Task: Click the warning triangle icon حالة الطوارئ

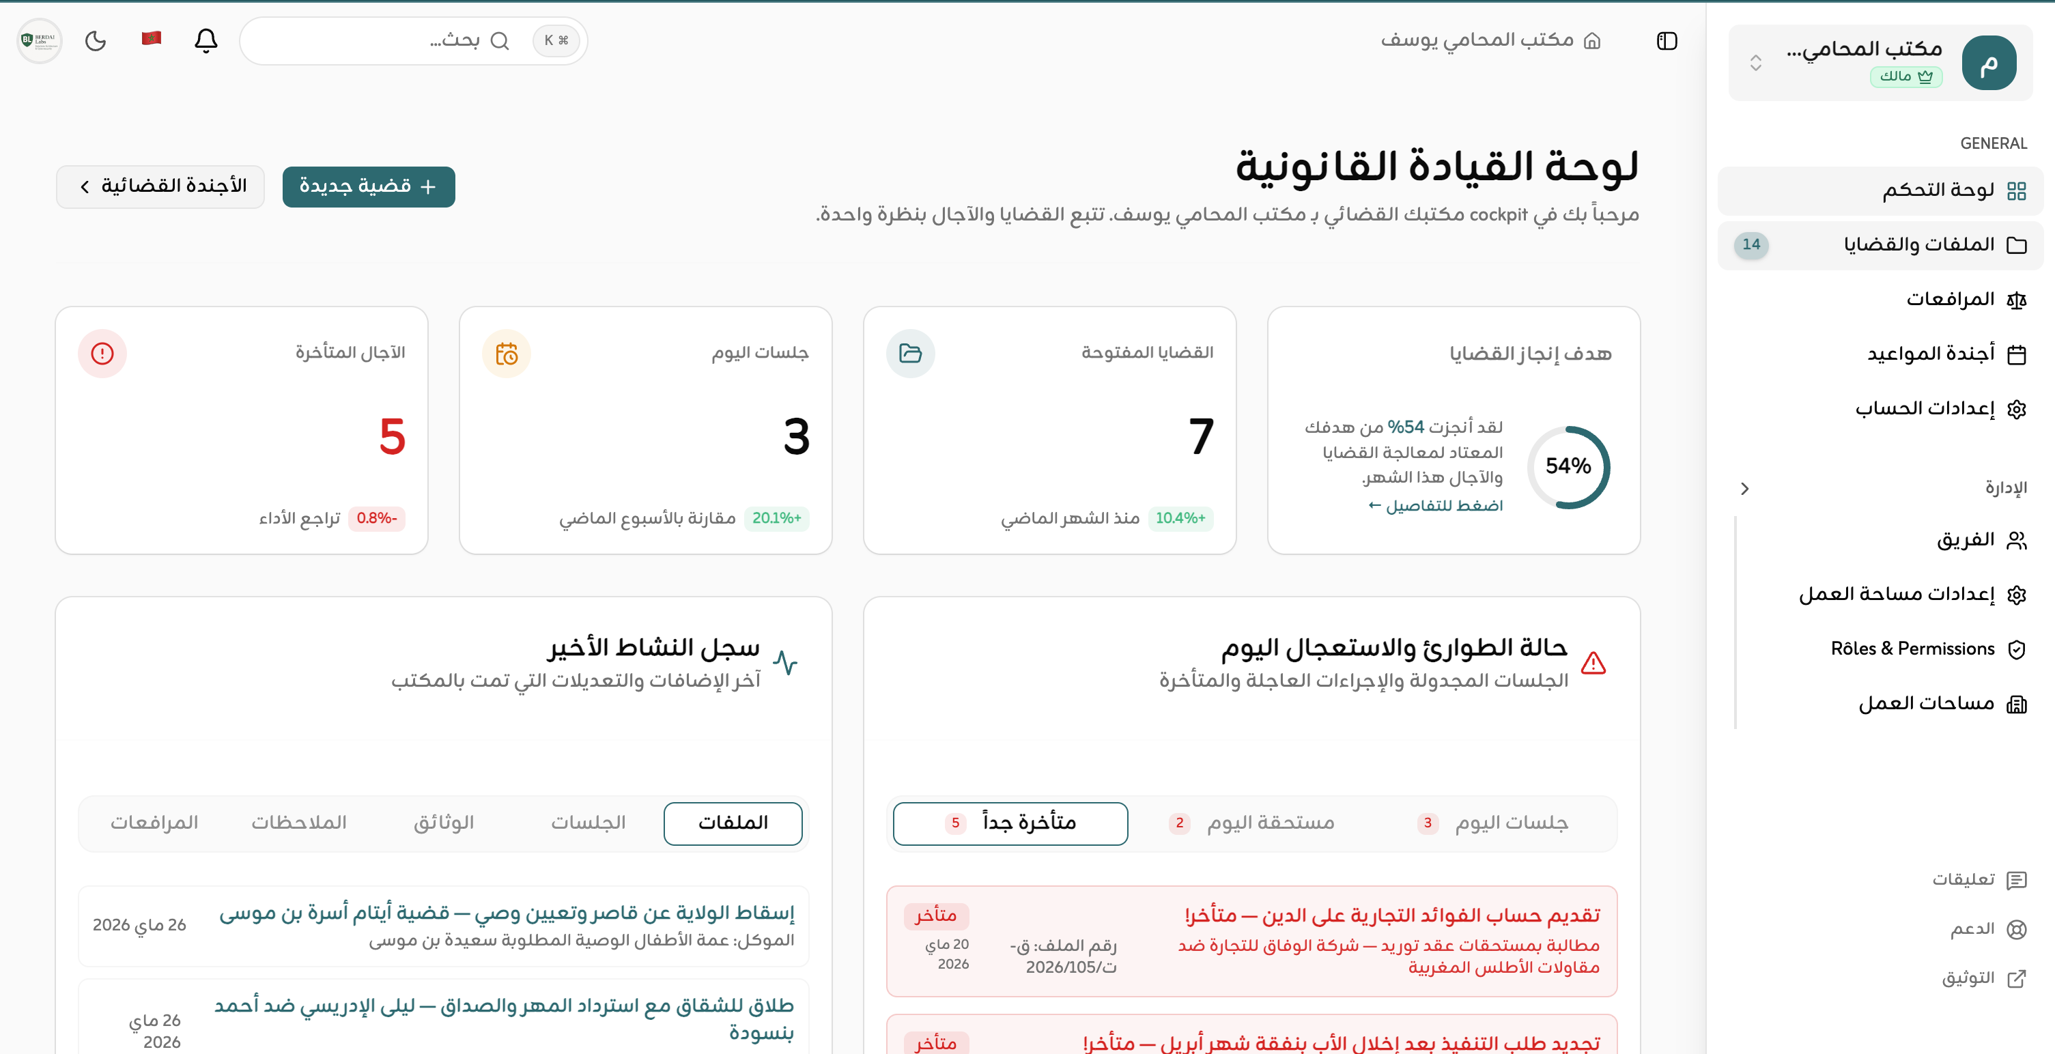Action: point(1593,663)
